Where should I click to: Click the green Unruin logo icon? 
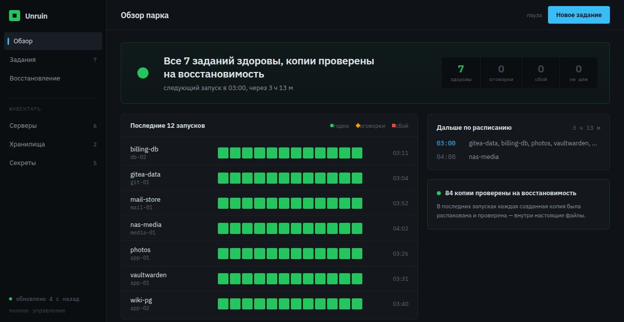coord(15,16)
